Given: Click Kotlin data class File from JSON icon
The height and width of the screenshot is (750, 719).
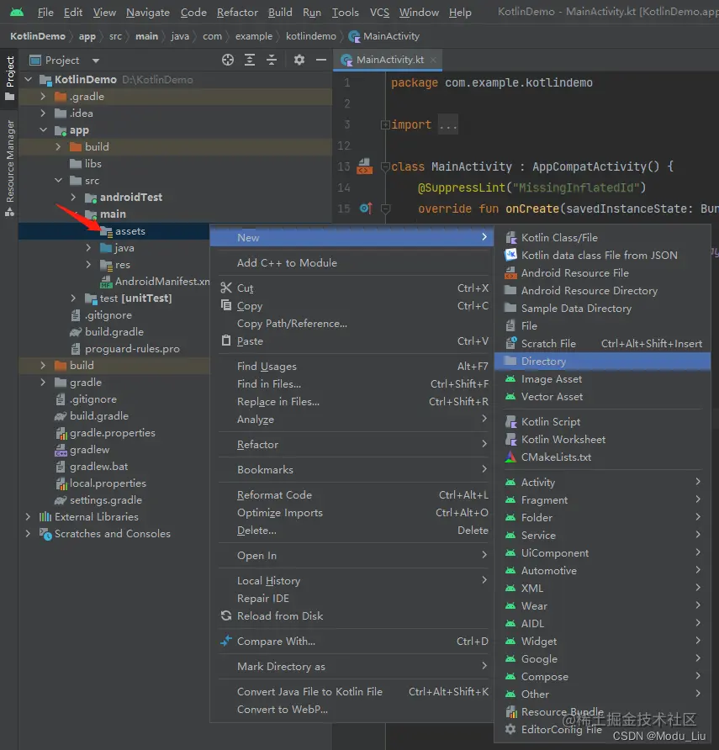Looking at the screenshot, I should click(511, 255).
